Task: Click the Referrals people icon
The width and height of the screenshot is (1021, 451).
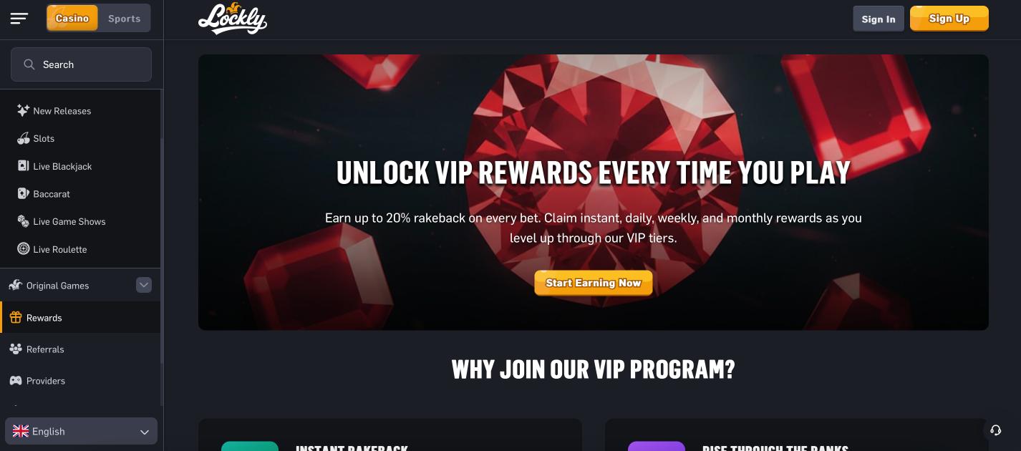Action: [x=15, y=349]
